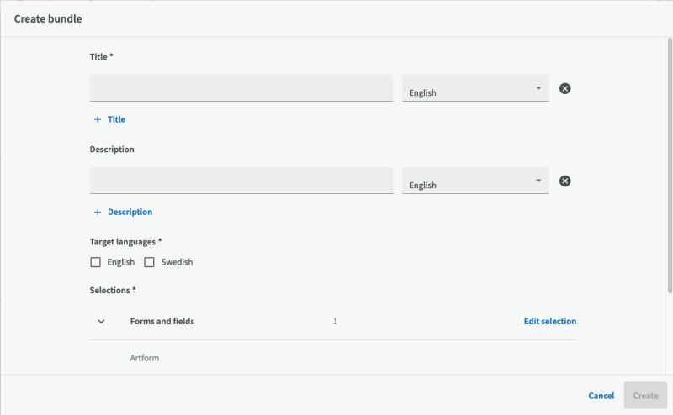Add another Description entry
The image size is (673, 415).
[130, 212]
